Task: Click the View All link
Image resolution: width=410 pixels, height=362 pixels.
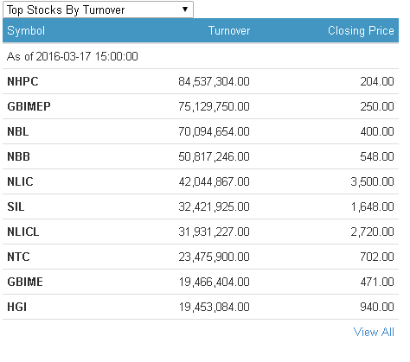Action: pyautogui.click(x=374, y=332)
